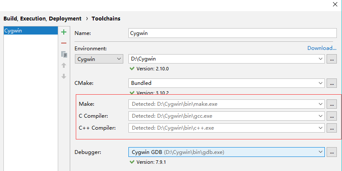Viewport: 342px width, 171px height.
Task: Click the Name text field
Action: [232, 33]
